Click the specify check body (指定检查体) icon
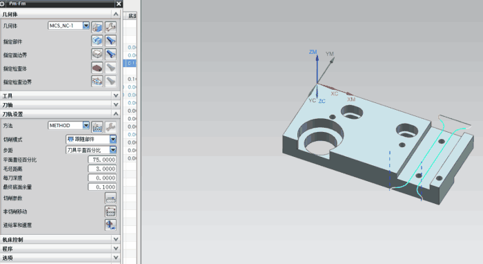483x264 pixels. [97, 68]
